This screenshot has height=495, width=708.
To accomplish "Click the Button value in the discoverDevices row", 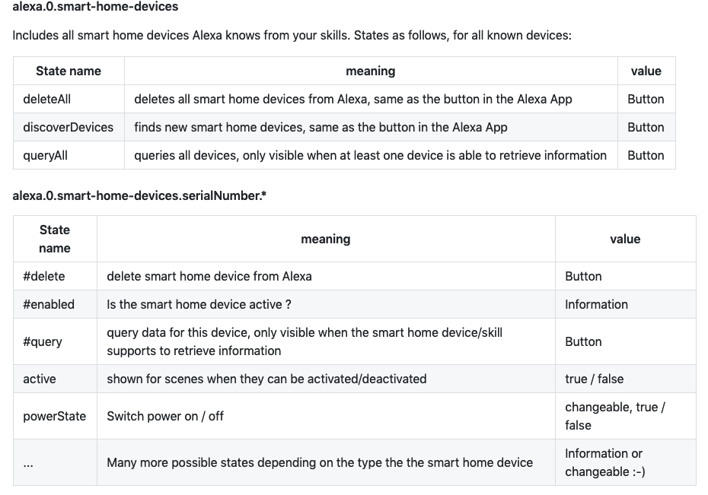I will point(646,127).
